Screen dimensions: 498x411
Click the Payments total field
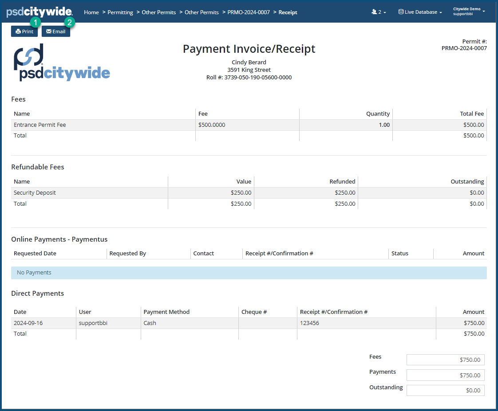445,375
